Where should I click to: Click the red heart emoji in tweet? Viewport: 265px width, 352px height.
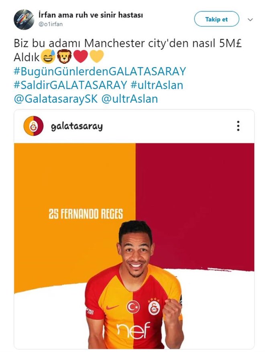(x=80, y=57)
